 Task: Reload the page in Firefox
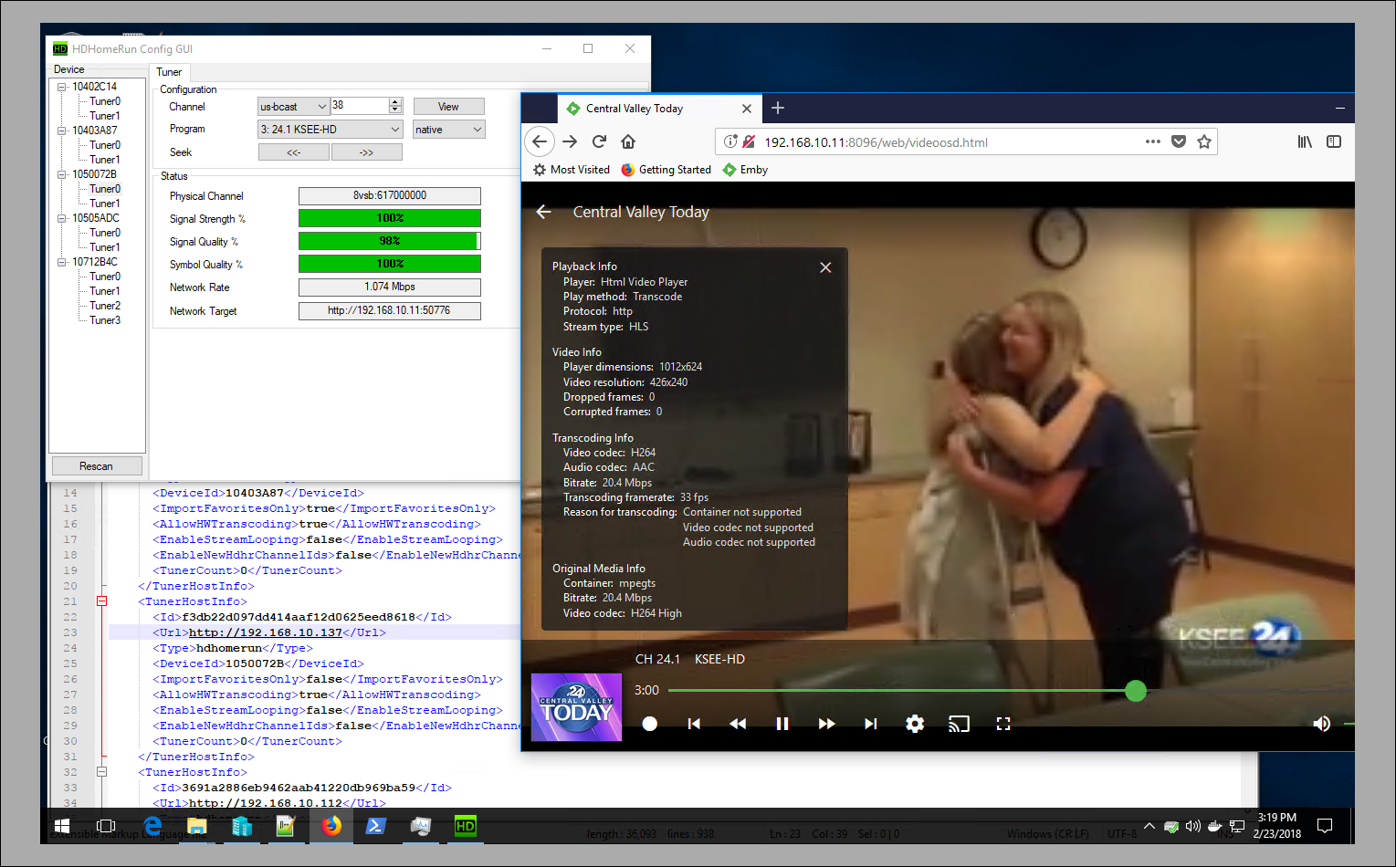click(599, 141)
